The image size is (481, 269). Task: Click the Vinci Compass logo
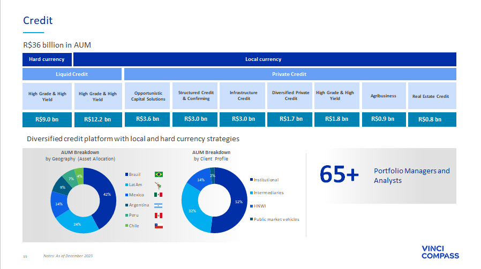click(x=440, y=252)
